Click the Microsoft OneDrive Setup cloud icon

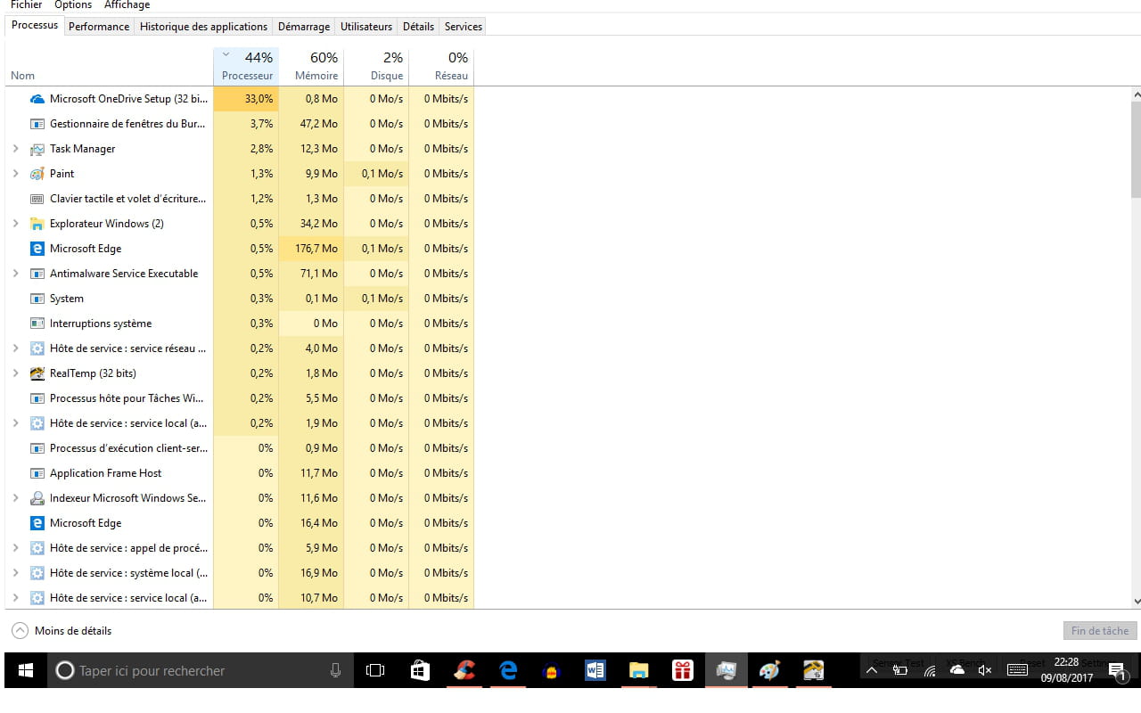tap(37, 99)
